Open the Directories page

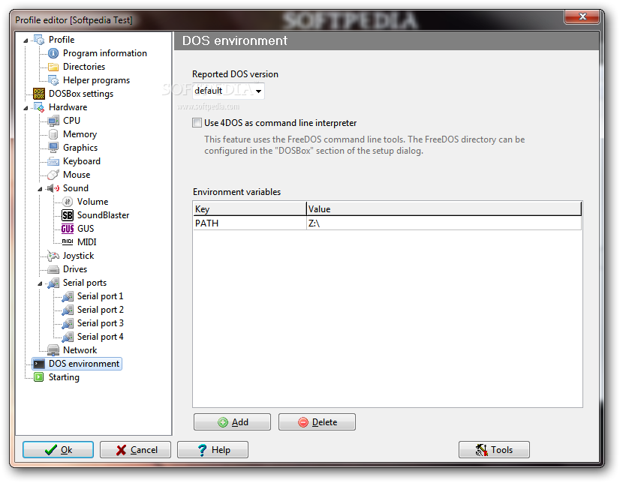click(x=84, y=67)
